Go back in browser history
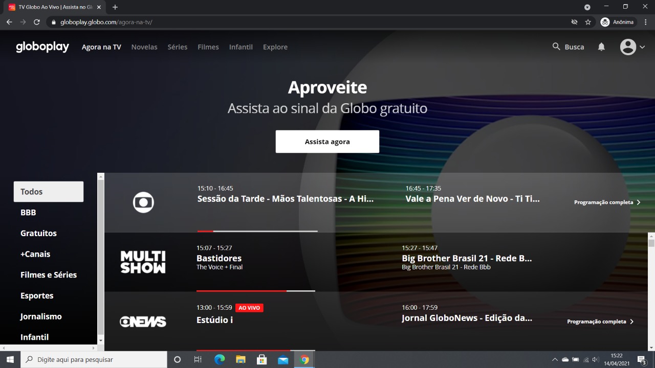Screen dimensions: 655x368 pos(9,22)
